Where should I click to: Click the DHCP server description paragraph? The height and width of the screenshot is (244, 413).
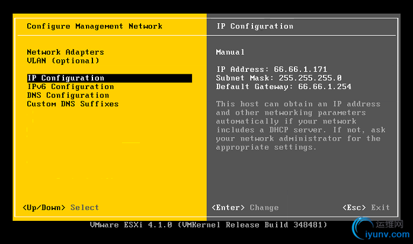tap(298, 125)
